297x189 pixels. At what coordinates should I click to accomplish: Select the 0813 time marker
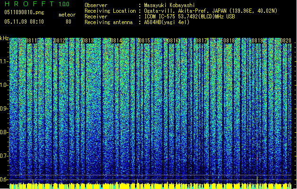pos(88,41)
